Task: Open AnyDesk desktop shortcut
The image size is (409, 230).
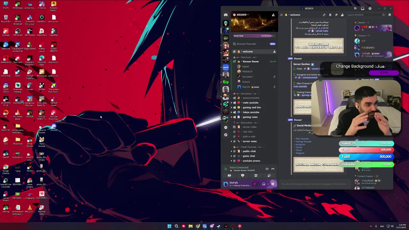Action: [6, 32]
